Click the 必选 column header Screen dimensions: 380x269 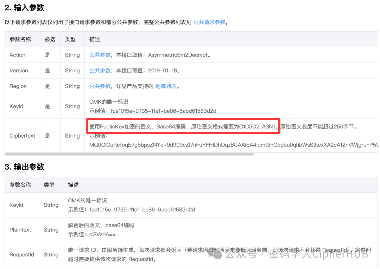coord(50,39)
